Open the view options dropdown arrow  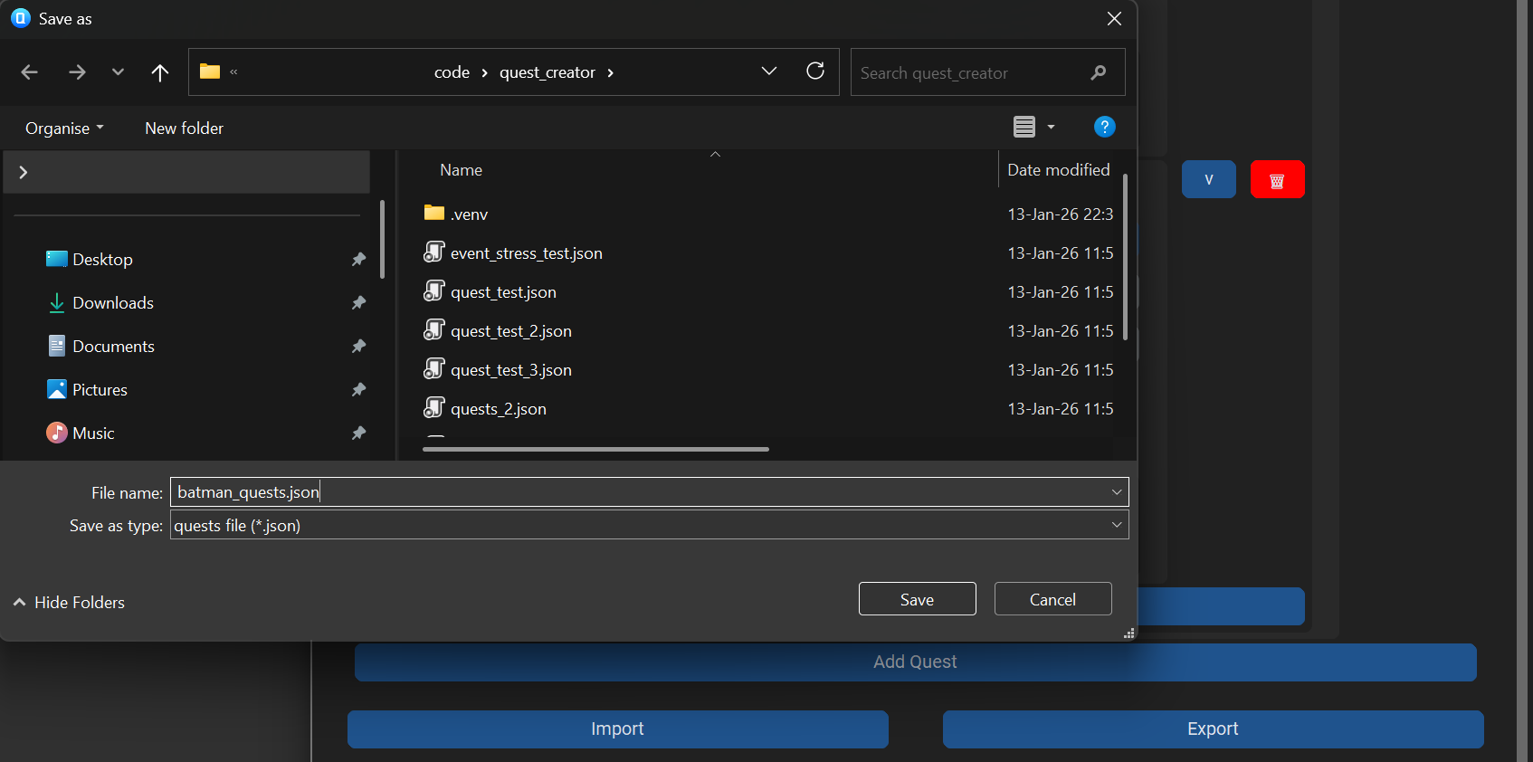point(1051,127)
